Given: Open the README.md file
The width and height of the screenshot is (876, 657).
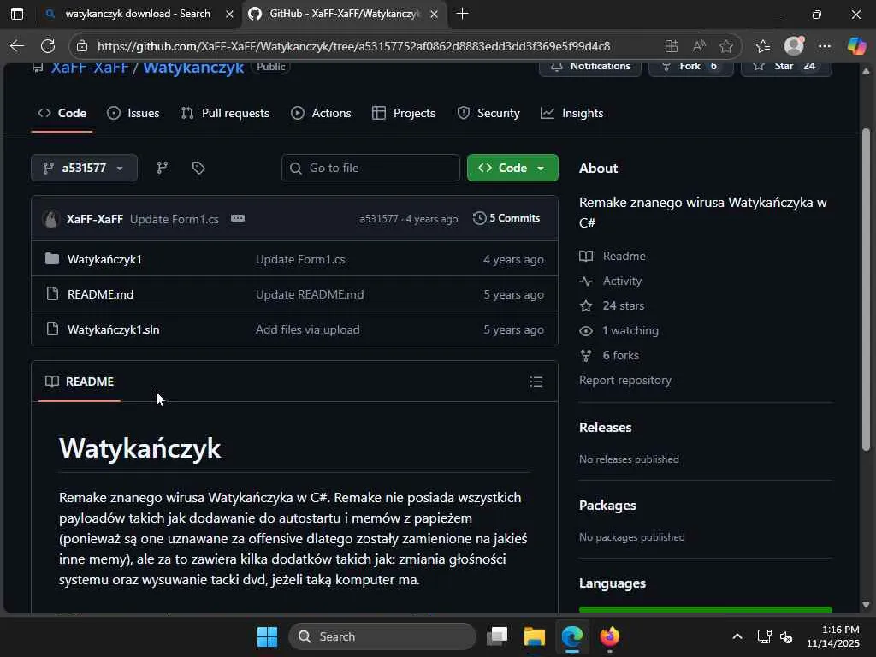Looking at the screenshot, I should pyautogui.click(x=101, y=294).
